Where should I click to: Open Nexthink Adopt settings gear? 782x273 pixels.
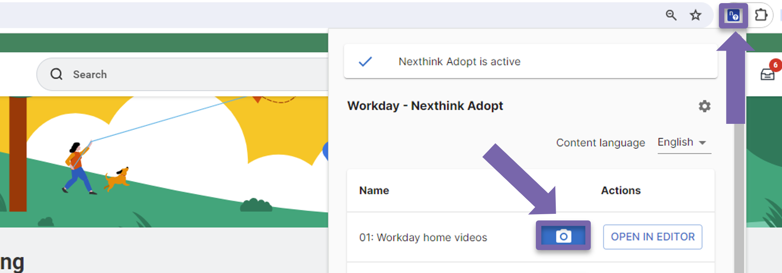point(704,106)
